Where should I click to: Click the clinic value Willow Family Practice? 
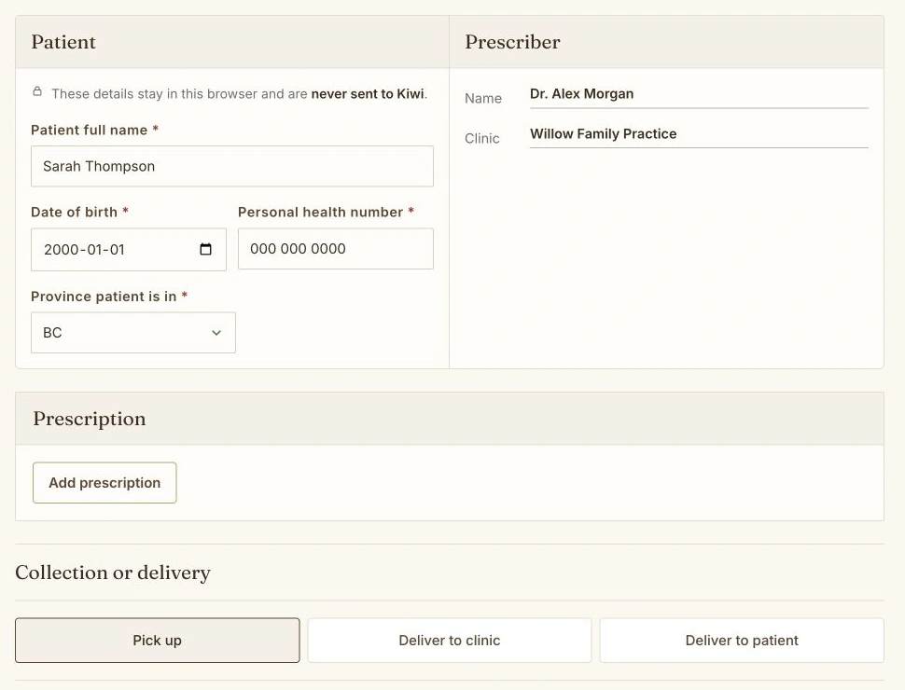(x=603, y=134)
